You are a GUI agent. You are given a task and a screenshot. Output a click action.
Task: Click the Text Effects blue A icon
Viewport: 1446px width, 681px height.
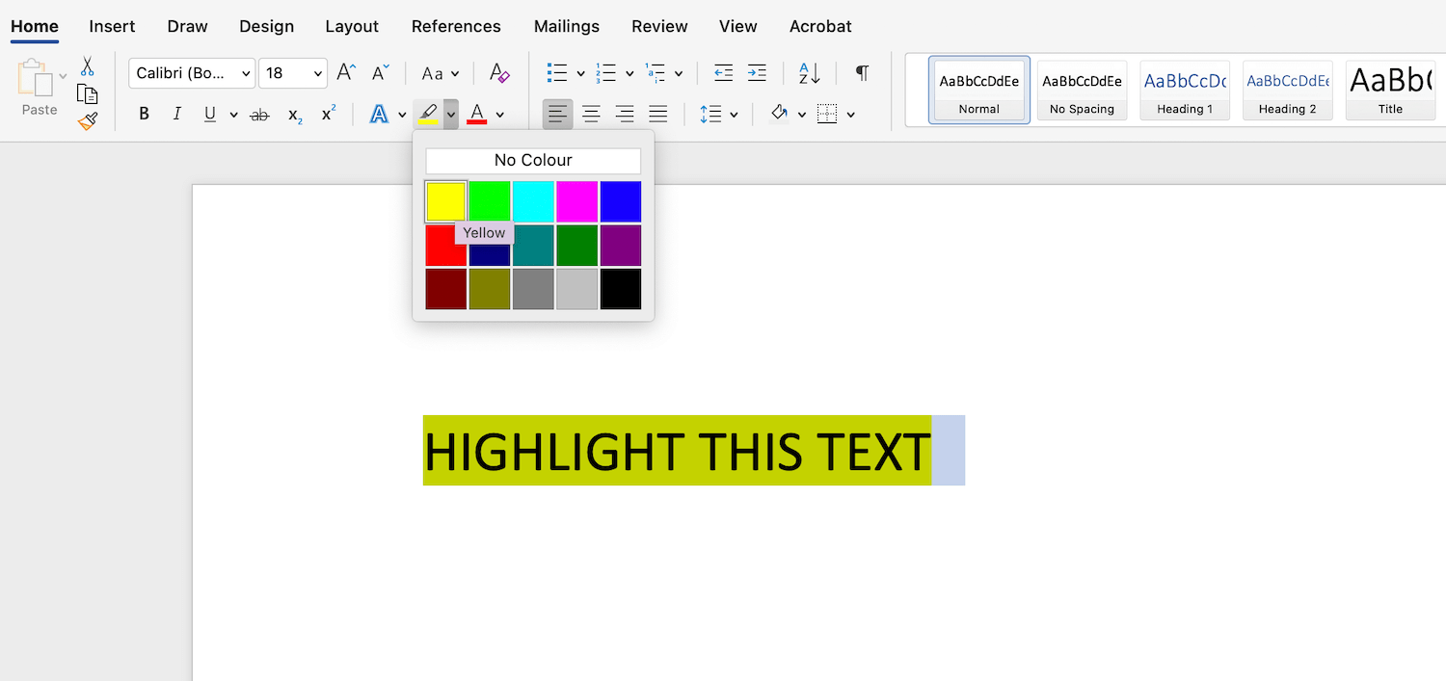[x=379, y=115]
